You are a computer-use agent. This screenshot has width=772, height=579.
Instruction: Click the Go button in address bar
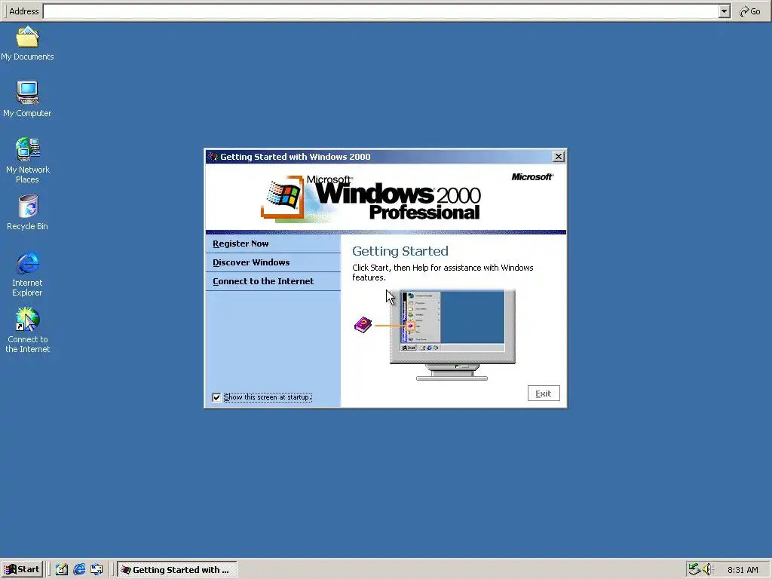(750, 11)
